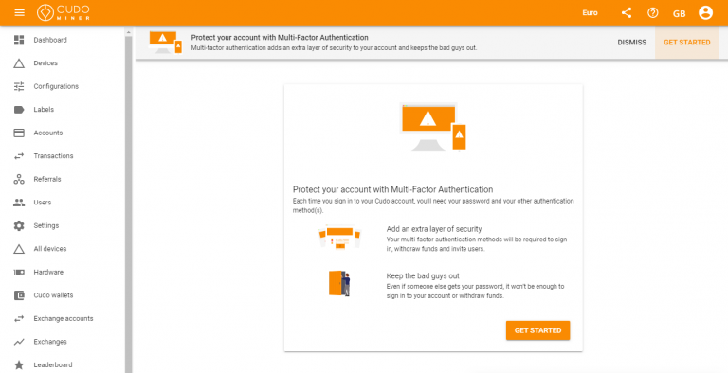Click the 'Keep the bad guys out' heading
This screenshot has height=373, width=728.
point(423,275)
